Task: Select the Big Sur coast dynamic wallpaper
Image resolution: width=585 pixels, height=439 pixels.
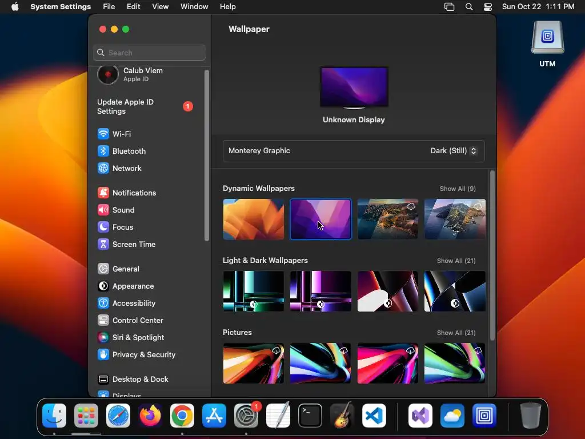Action: click(388, 219)
